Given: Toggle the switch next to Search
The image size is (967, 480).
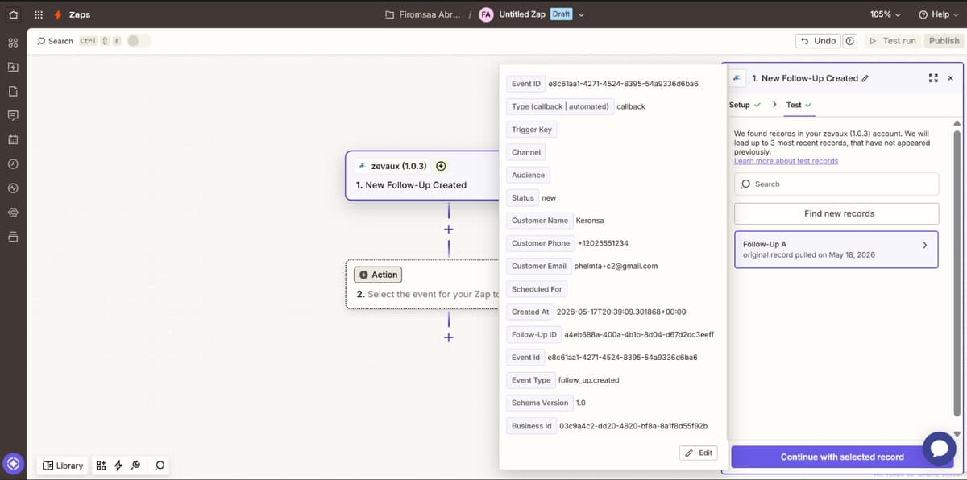Looking at the screenshot, I should click(139, 41).
